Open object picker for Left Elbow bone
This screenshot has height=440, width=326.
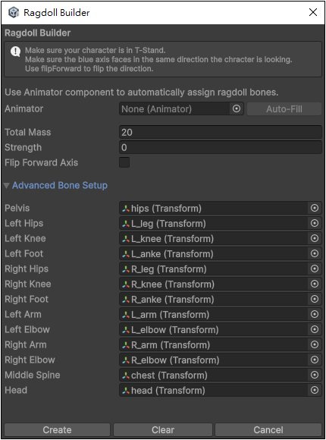(x=315, y=329)
